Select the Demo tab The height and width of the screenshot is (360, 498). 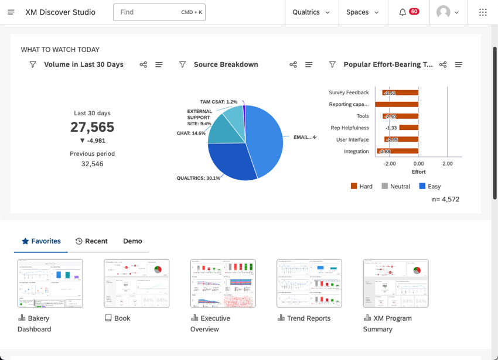pos(132,241)
